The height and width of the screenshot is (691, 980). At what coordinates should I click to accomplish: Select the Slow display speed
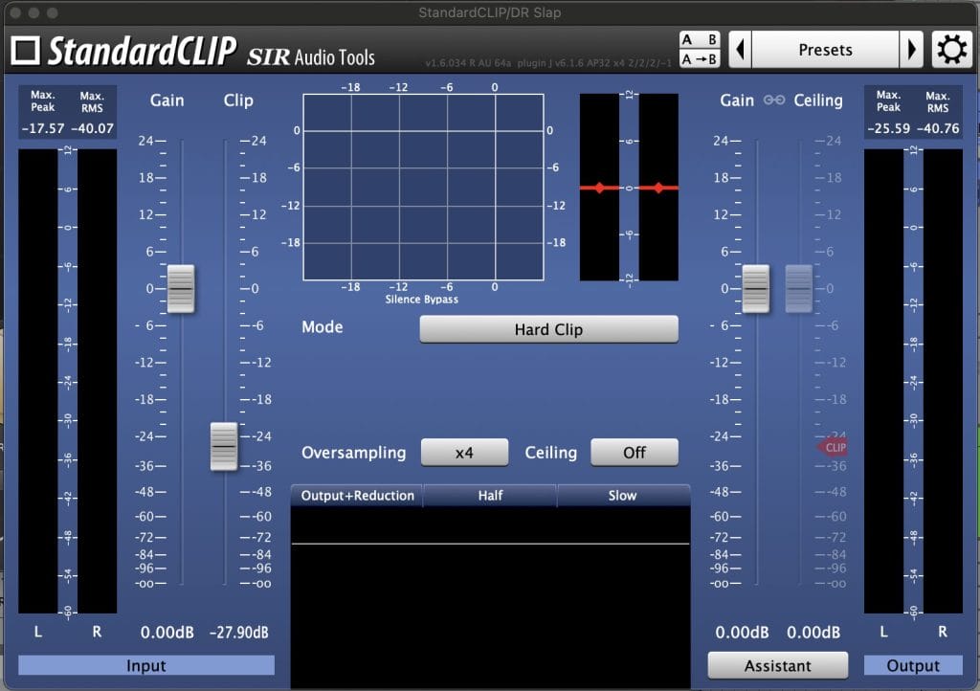tap(622, 496)
